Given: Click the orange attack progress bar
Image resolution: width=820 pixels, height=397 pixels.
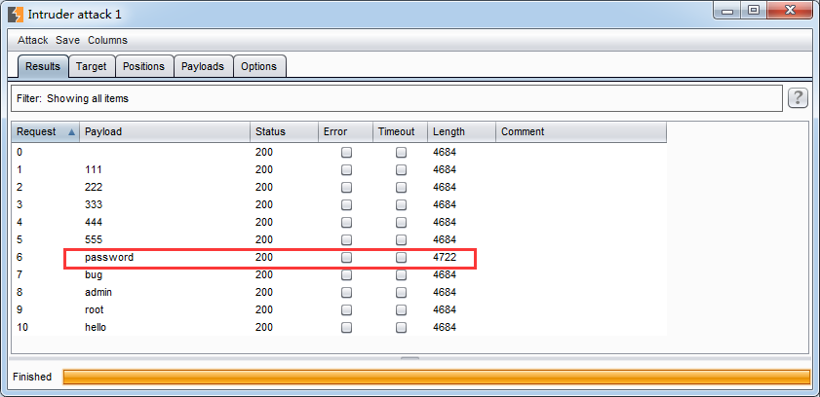Looking at the screenshot, I should pos(436,377).
